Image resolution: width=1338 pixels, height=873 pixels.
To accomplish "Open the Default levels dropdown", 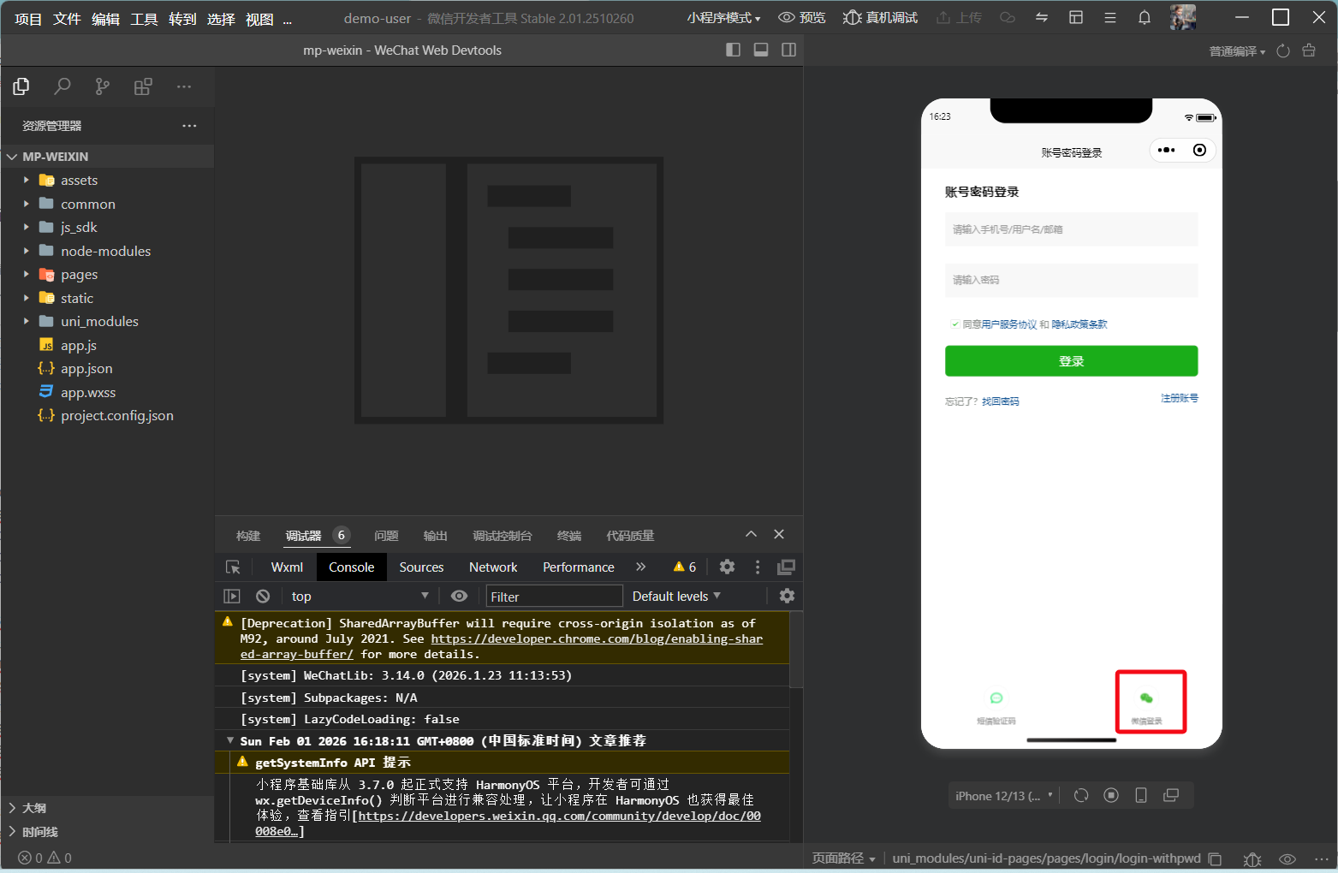I will click(675, 597).
